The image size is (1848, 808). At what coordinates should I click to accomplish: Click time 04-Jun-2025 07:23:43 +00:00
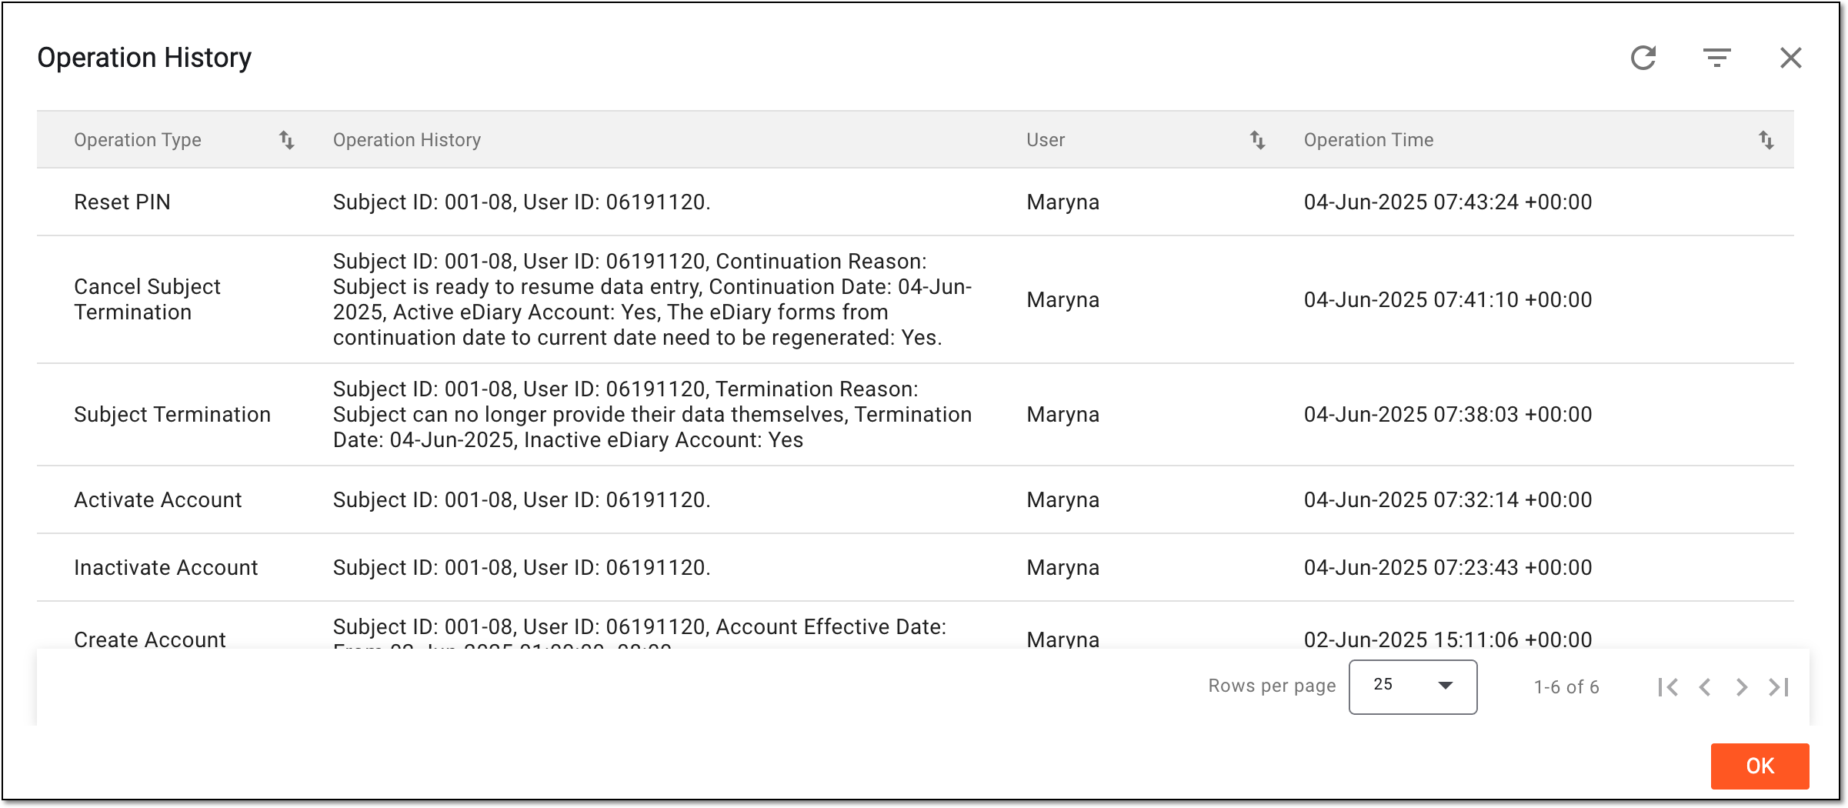click(x=1448, y=568)
